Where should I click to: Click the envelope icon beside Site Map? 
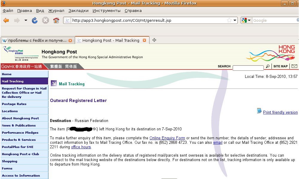[294, 66]
